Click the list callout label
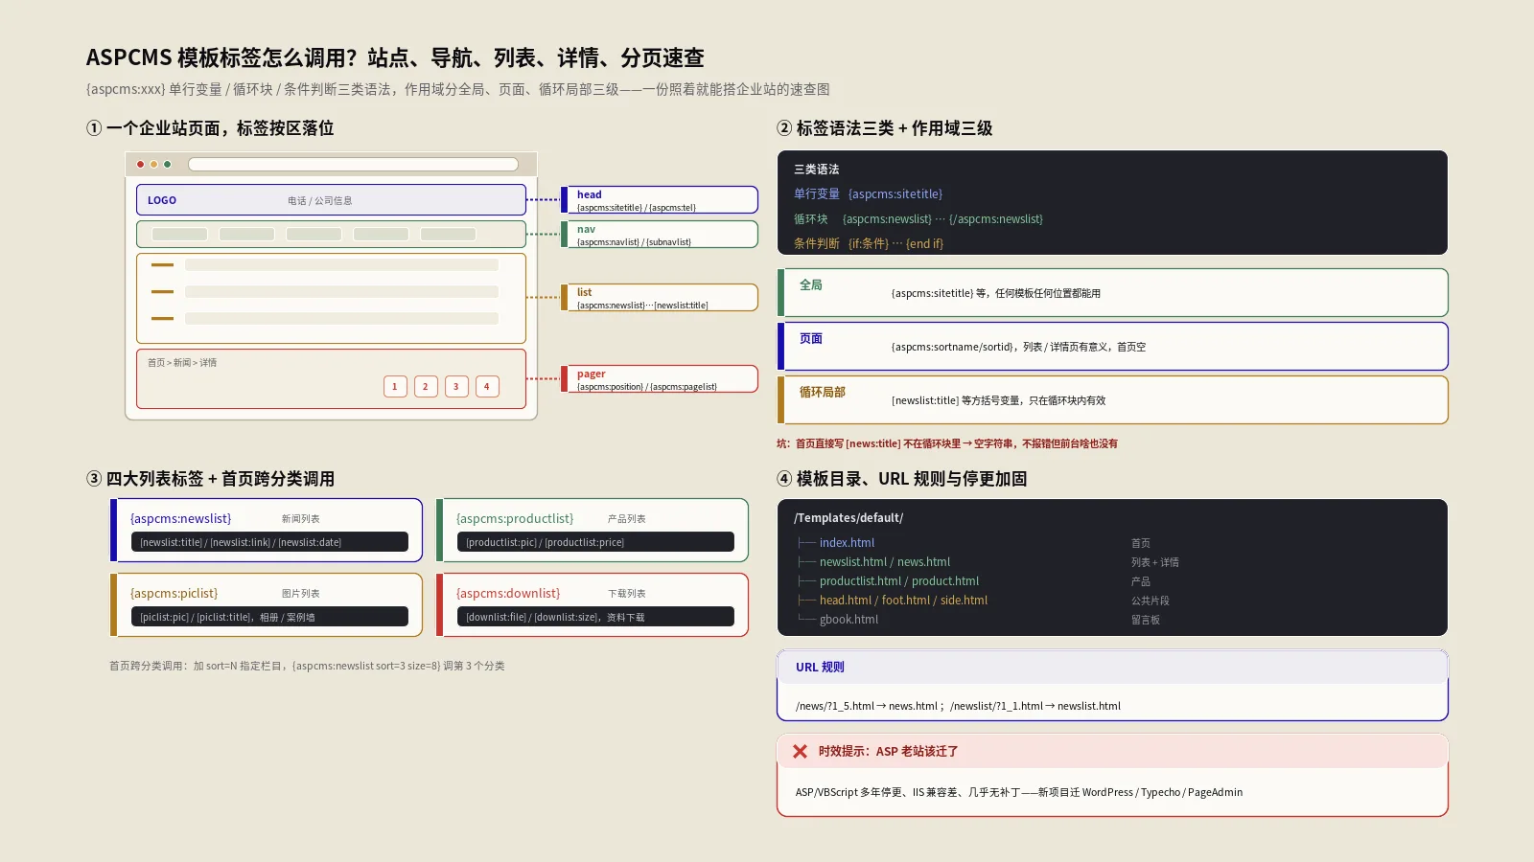Image resolution: width=1534 pixels, height=862 pixels. tap(584, 292)
